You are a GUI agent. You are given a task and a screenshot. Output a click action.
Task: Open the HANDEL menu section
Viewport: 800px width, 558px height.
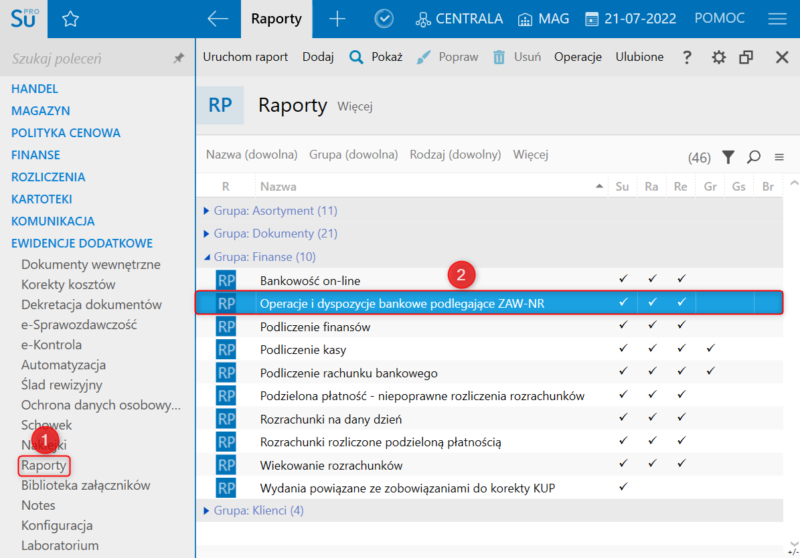pyautogui.click(x=35, y=89)
